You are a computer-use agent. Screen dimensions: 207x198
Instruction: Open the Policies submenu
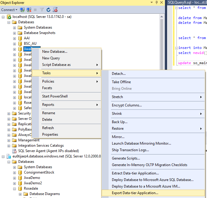tap(66, 81)
